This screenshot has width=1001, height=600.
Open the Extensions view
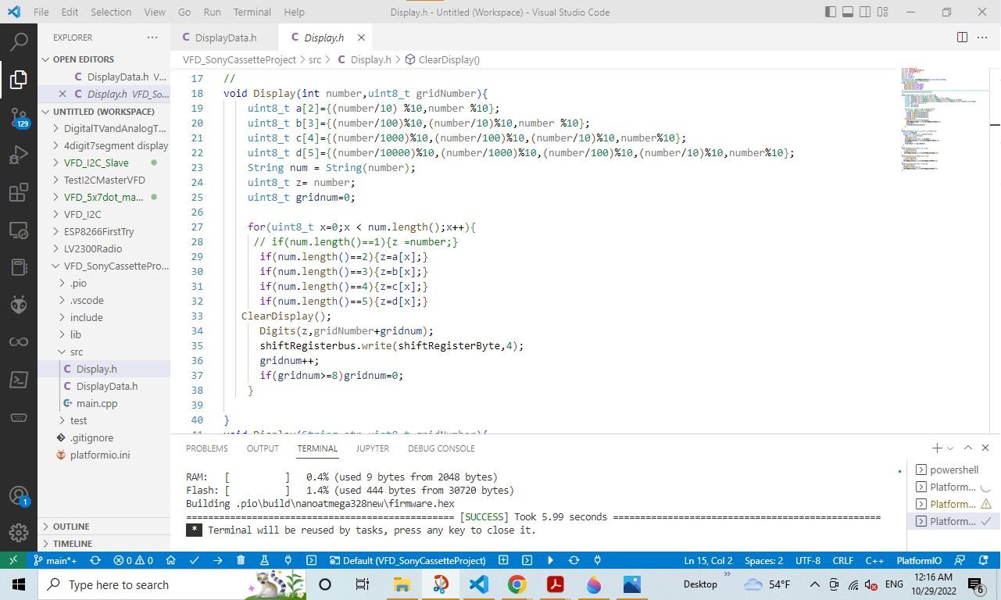pyautogui.click(x=19, y=192)
